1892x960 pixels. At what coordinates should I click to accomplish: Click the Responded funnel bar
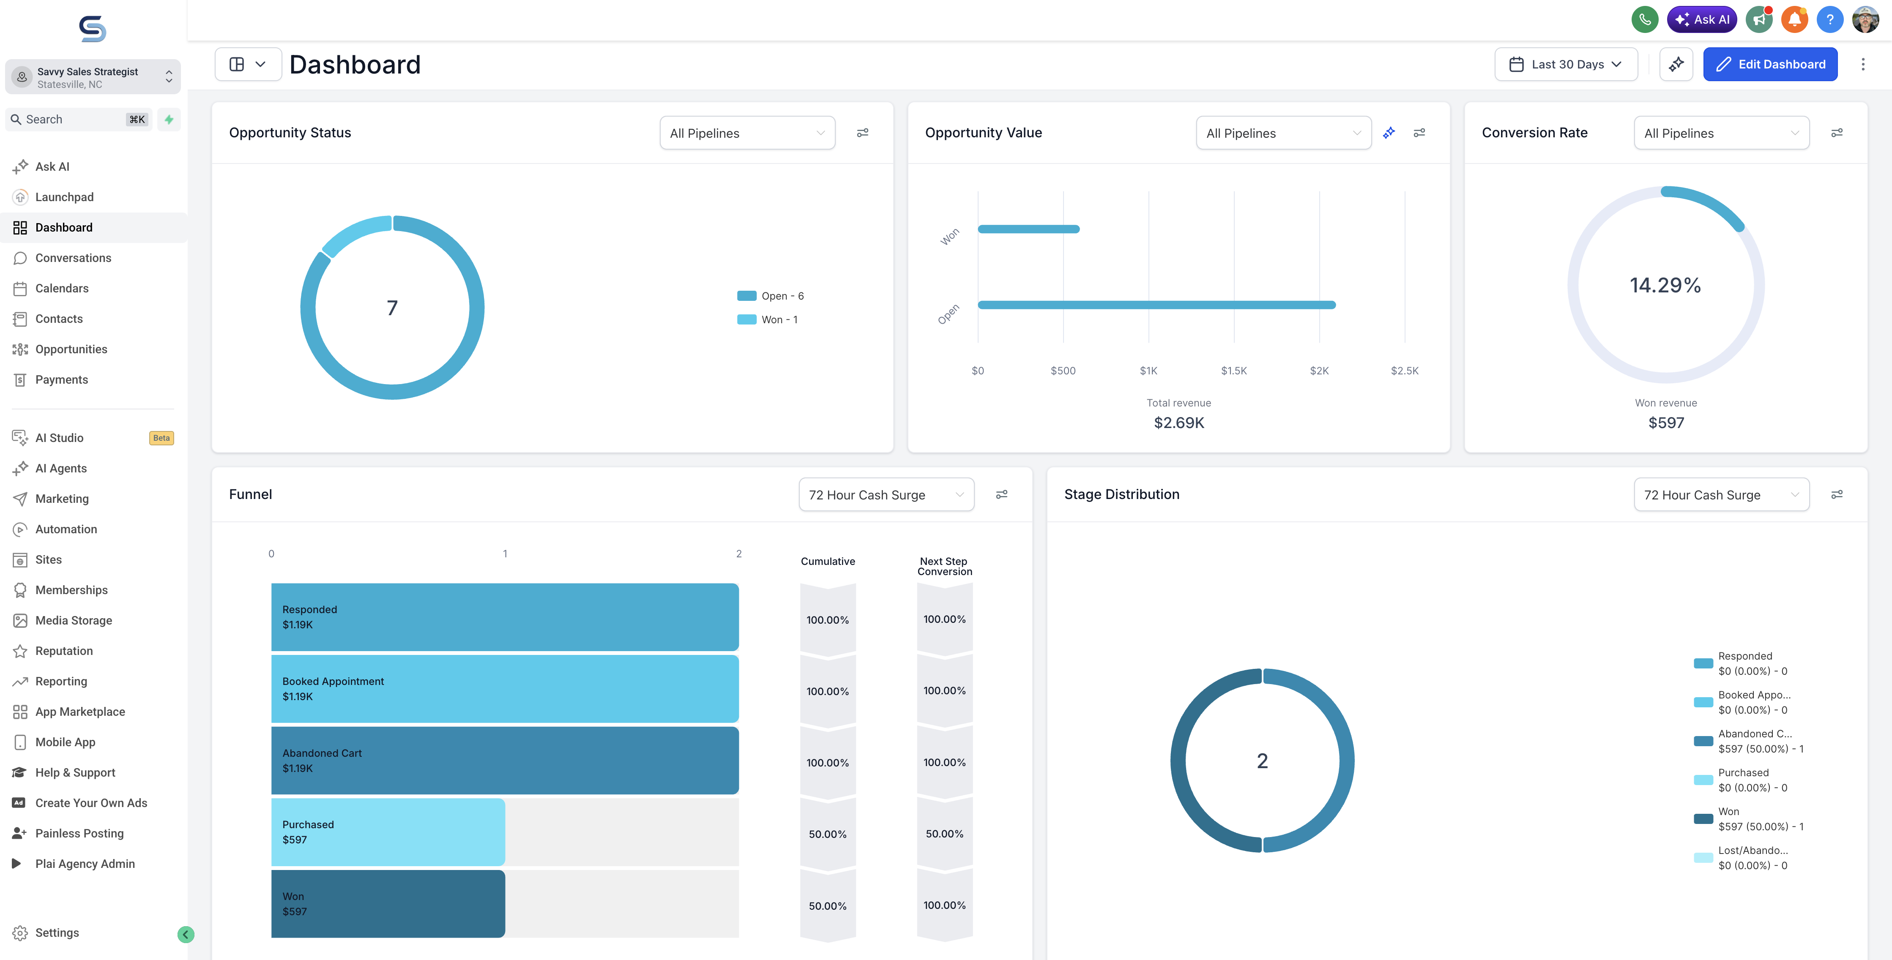pyautogui.click(x=505, y=617)
